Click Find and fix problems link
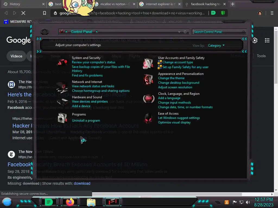The image size is (278, 208). (87, 75)
